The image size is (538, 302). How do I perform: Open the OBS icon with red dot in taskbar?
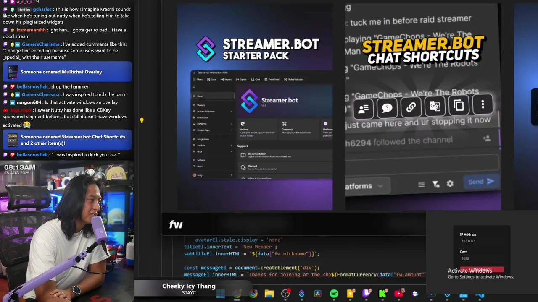(x=286, y=293)
